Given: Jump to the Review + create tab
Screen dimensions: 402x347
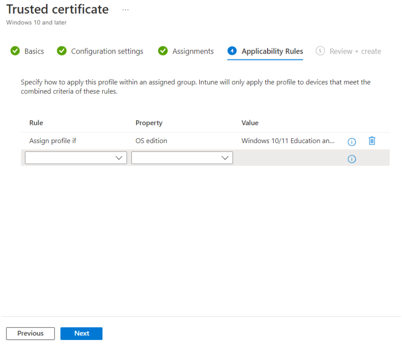Looking at the screenshot, I should tap(355, 51).
